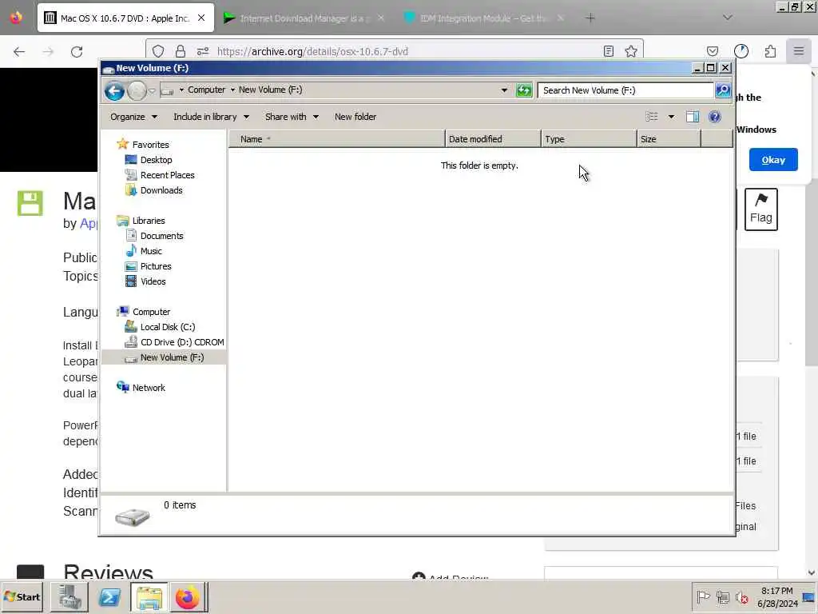
Task: Click the Flag button on archive page
Action: coord(760,209)
